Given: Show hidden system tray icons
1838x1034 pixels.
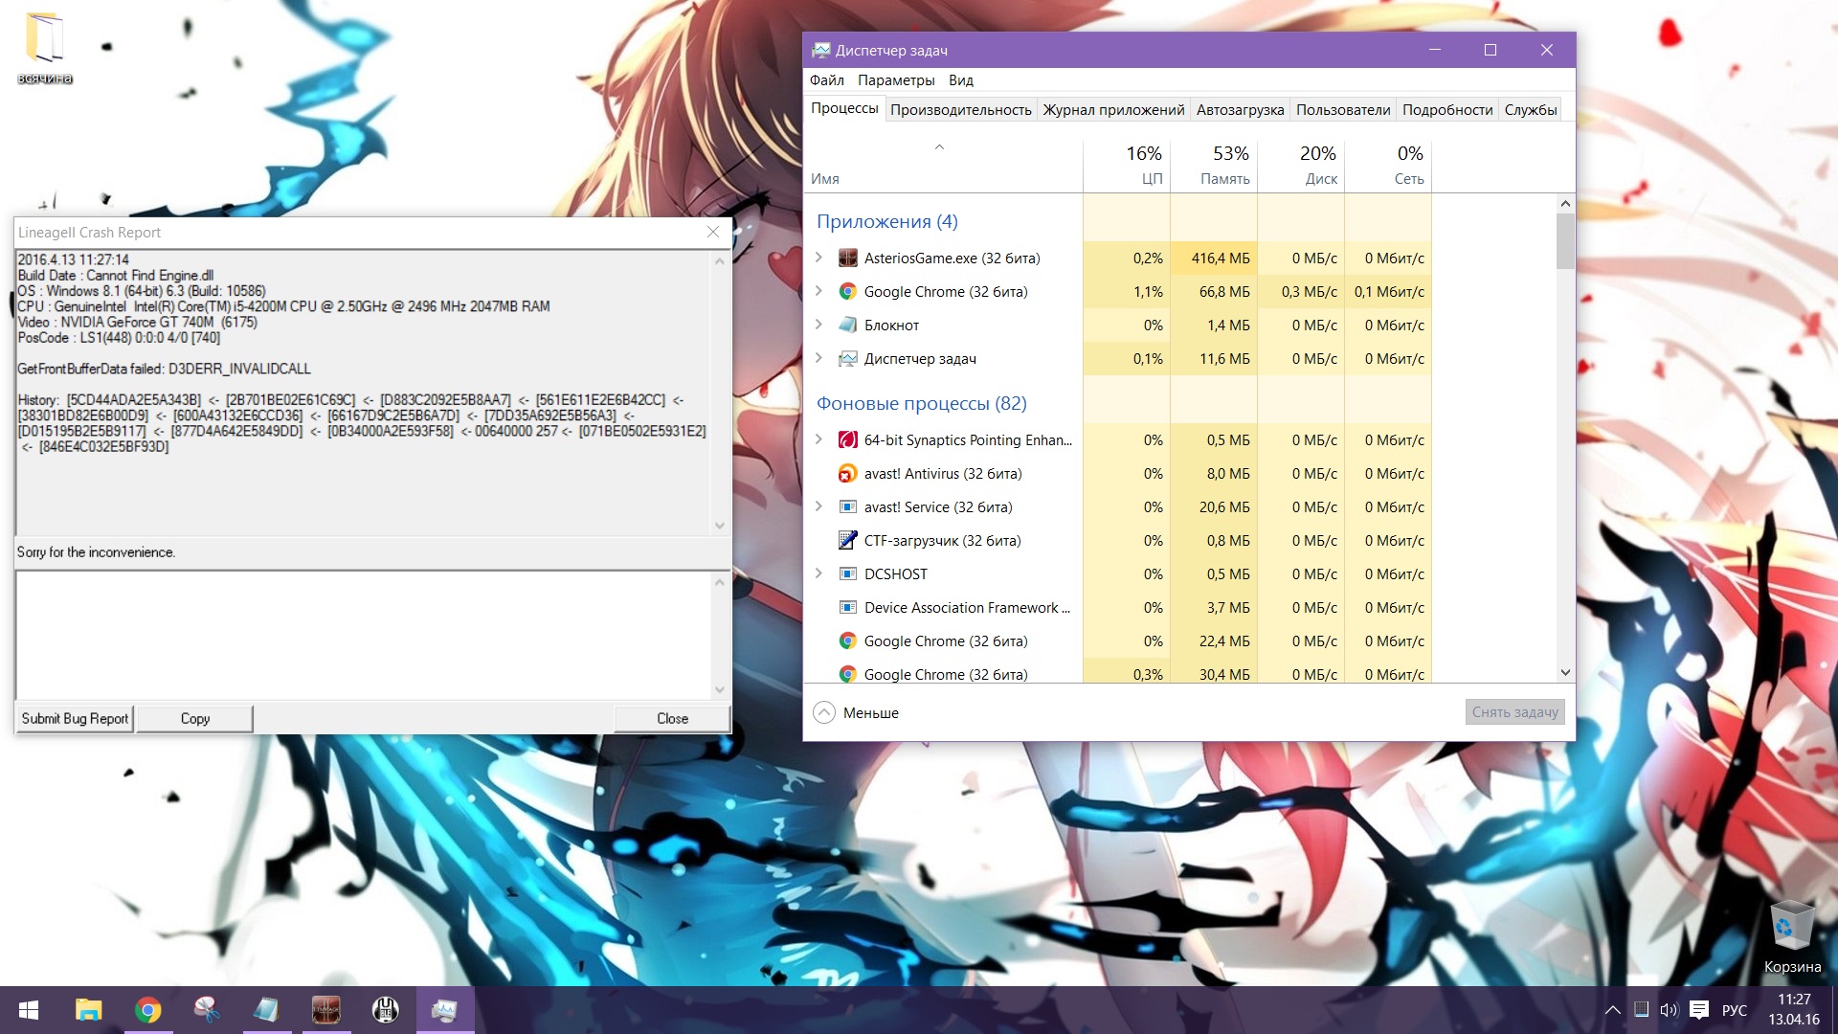Looking at the screenshot, I should pos(1613,1010).
